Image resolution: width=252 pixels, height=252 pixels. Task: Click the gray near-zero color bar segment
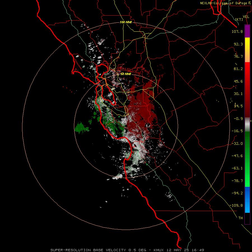pyautogui.click(x=247, y=124)
